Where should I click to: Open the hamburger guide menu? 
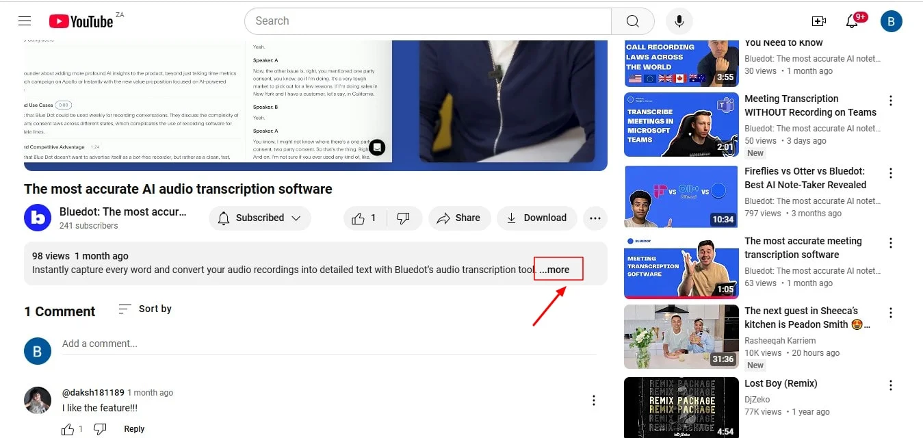click(25, 21)
